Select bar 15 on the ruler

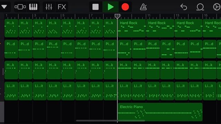pyautogui.click(x=206, y=15)
